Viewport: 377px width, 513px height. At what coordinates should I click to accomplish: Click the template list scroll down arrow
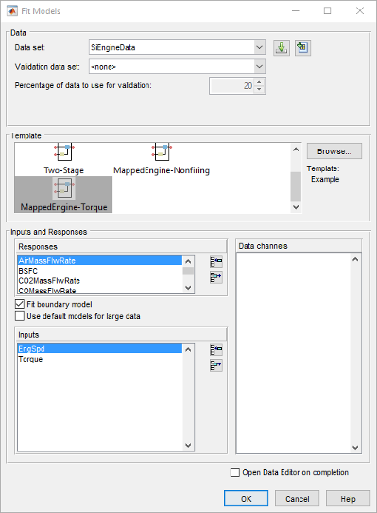tap(296, 207)
